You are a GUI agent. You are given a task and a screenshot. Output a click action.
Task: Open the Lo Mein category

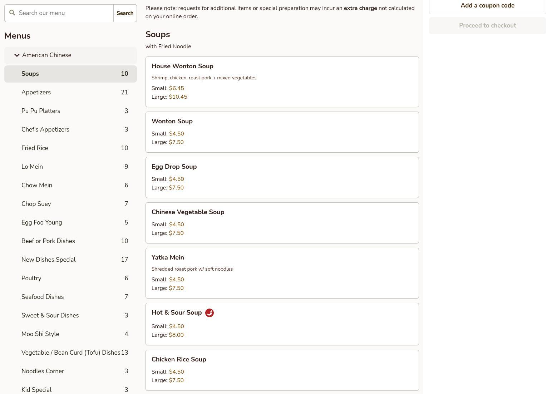coord(70,167)
